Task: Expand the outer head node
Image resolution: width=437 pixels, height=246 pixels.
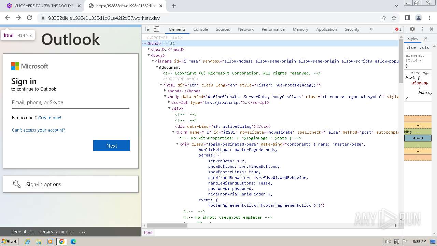Action: (149, 49)
